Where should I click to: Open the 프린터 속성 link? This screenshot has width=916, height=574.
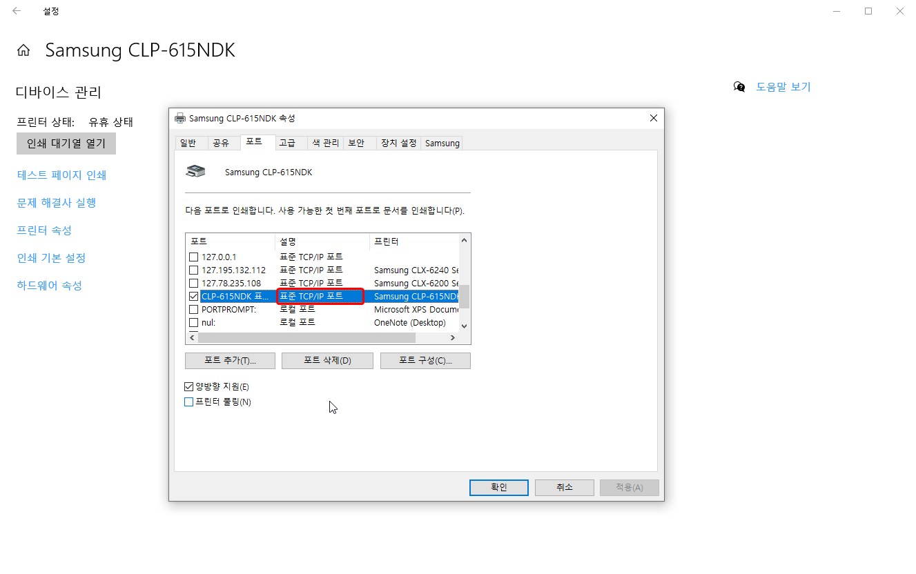[x=44, y=230]
